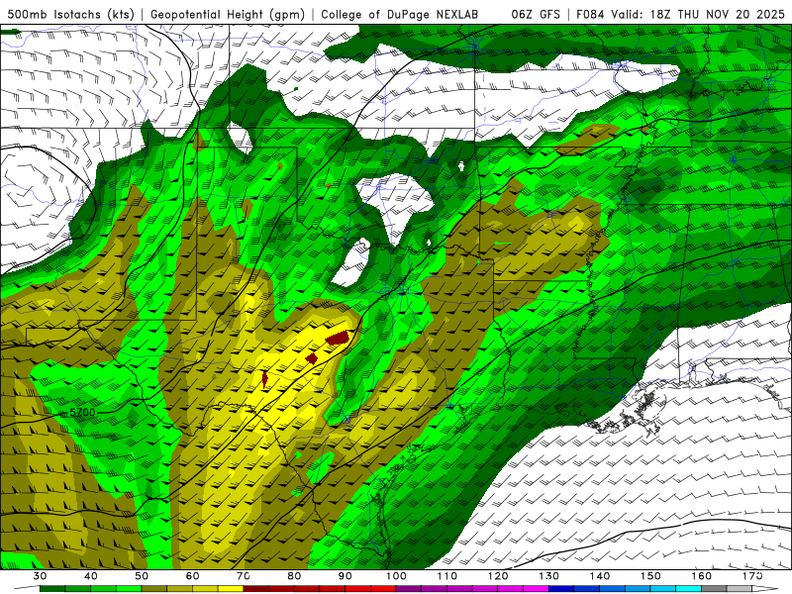Screen dimensions: 792x594
Task: Click the legend value 170
Action: 752,576
